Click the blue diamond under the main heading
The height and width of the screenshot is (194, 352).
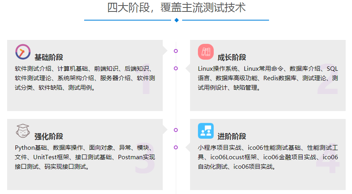click(177, 20)
